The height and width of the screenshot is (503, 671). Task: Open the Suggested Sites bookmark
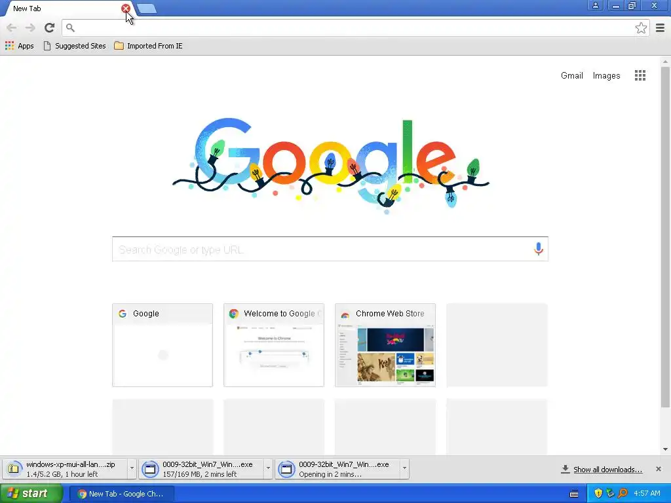[x=75, y=46]
